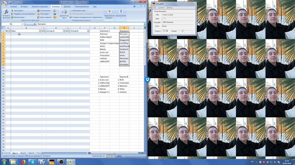Open Financial (Финансовые) functions dropdown

pos(18,17)
